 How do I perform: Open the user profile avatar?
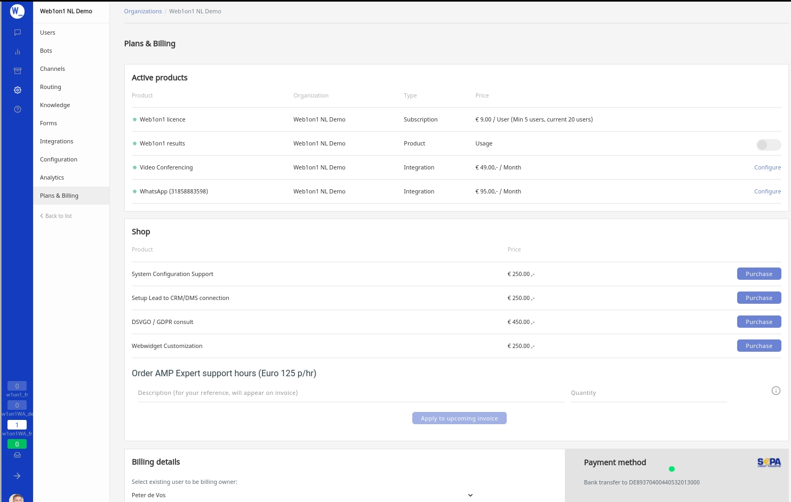(x=17, y=498)
